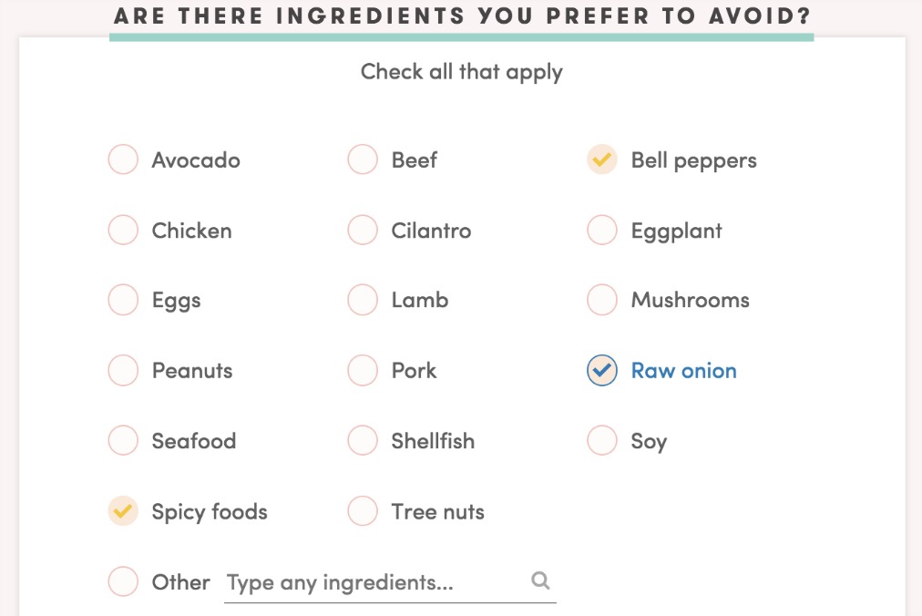Check the Tree nuts option
This screenshot has height=616, width=922.
[x=363, y=511]
